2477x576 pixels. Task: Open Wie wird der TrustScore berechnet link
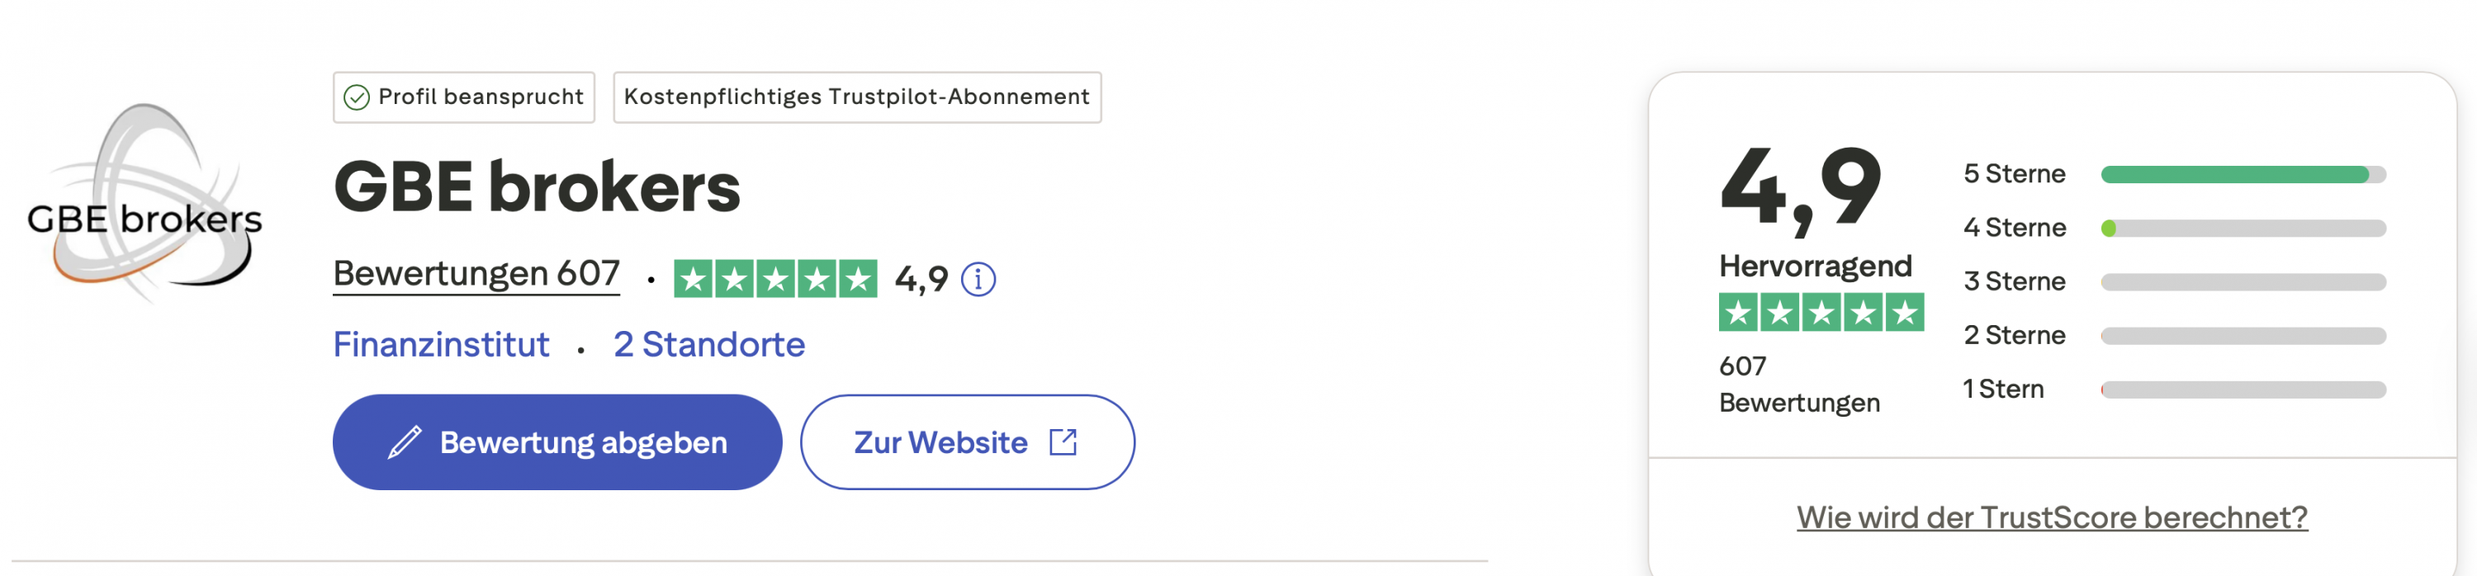point(2051,517)
